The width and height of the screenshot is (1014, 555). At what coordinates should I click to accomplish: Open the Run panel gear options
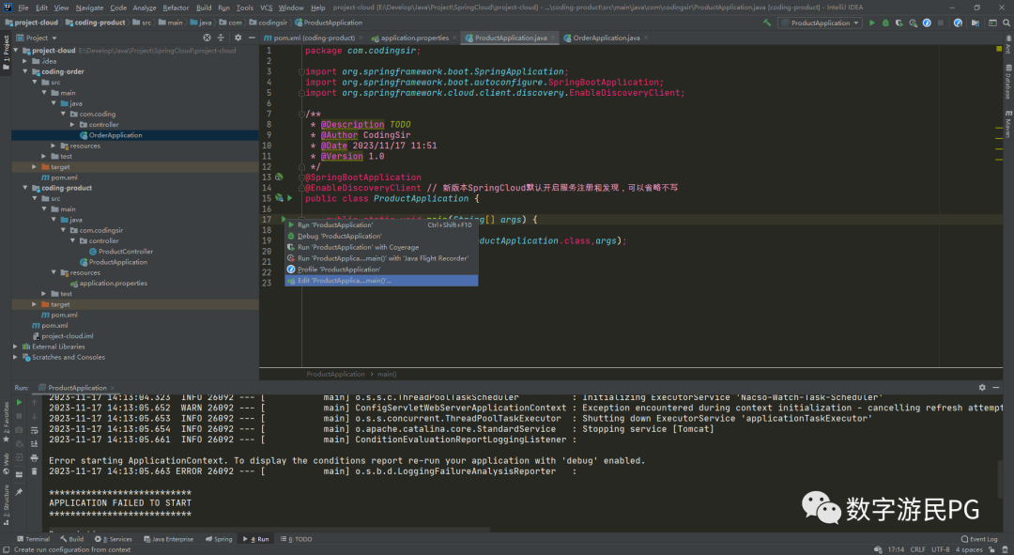tap(982, 387)
